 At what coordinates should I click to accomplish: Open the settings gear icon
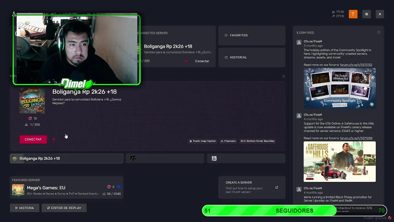pyautogui.click(x=367, y=14)
